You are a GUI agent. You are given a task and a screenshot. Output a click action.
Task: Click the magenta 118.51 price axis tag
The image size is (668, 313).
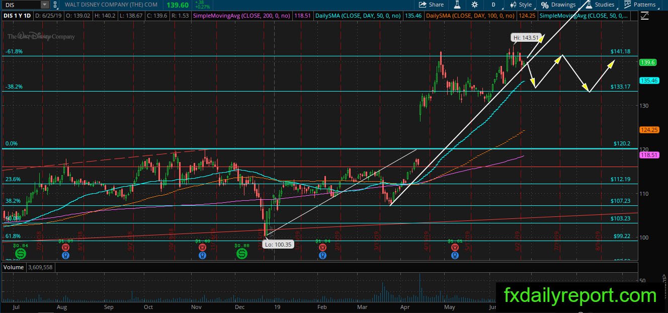(x=649, y=155)
